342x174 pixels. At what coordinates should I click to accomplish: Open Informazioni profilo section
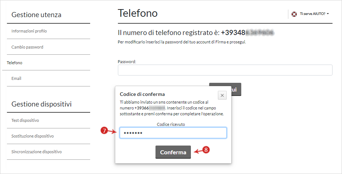(29, 31)
